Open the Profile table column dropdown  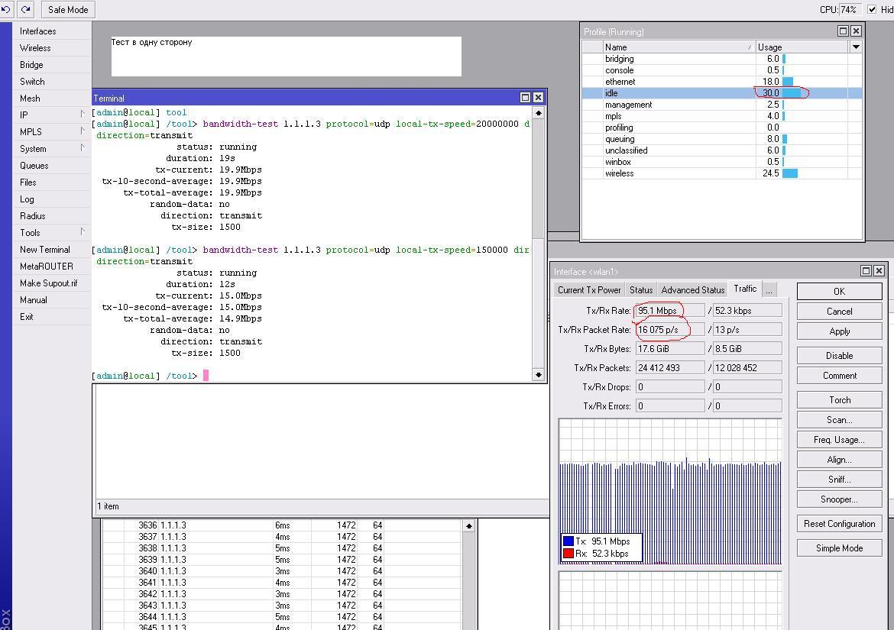[x=856, y=47]
